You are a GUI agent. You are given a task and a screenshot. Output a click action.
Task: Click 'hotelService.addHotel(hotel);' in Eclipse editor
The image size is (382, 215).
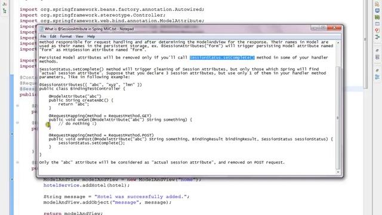coord(87,185)
